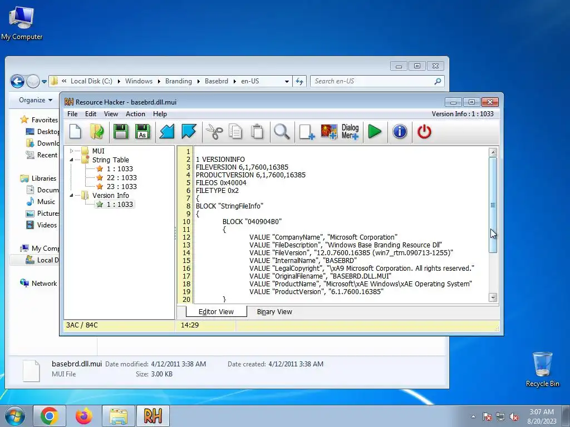Screen dimensions: 570x427
Task: Open recent pages dropdown beside Forward button
Action: pos(44,82)
